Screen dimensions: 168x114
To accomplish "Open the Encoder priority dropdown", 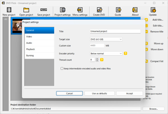I will pos(106,53).
